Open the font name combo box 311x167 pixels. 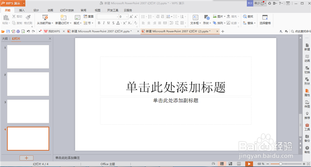108,17
